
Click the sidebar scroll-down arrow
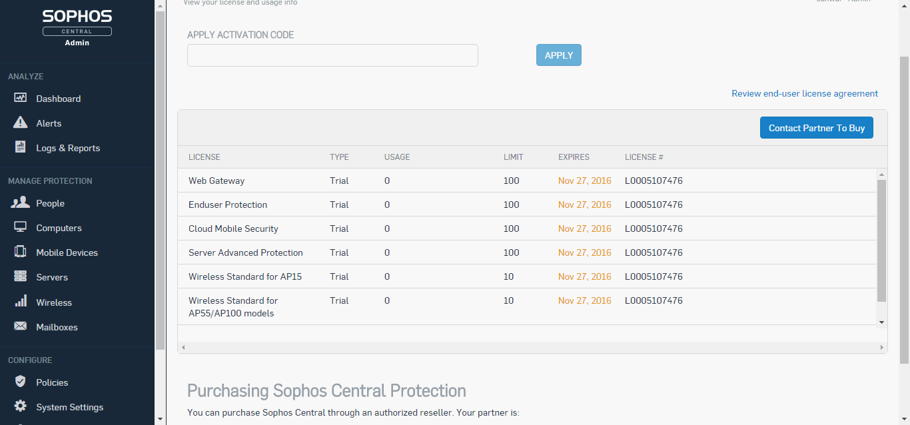(160, 419)
